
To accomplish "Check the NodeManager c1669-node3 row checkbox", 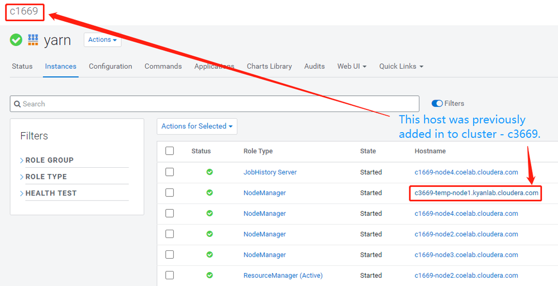I will pyautogui.click(x=170, y=254).
